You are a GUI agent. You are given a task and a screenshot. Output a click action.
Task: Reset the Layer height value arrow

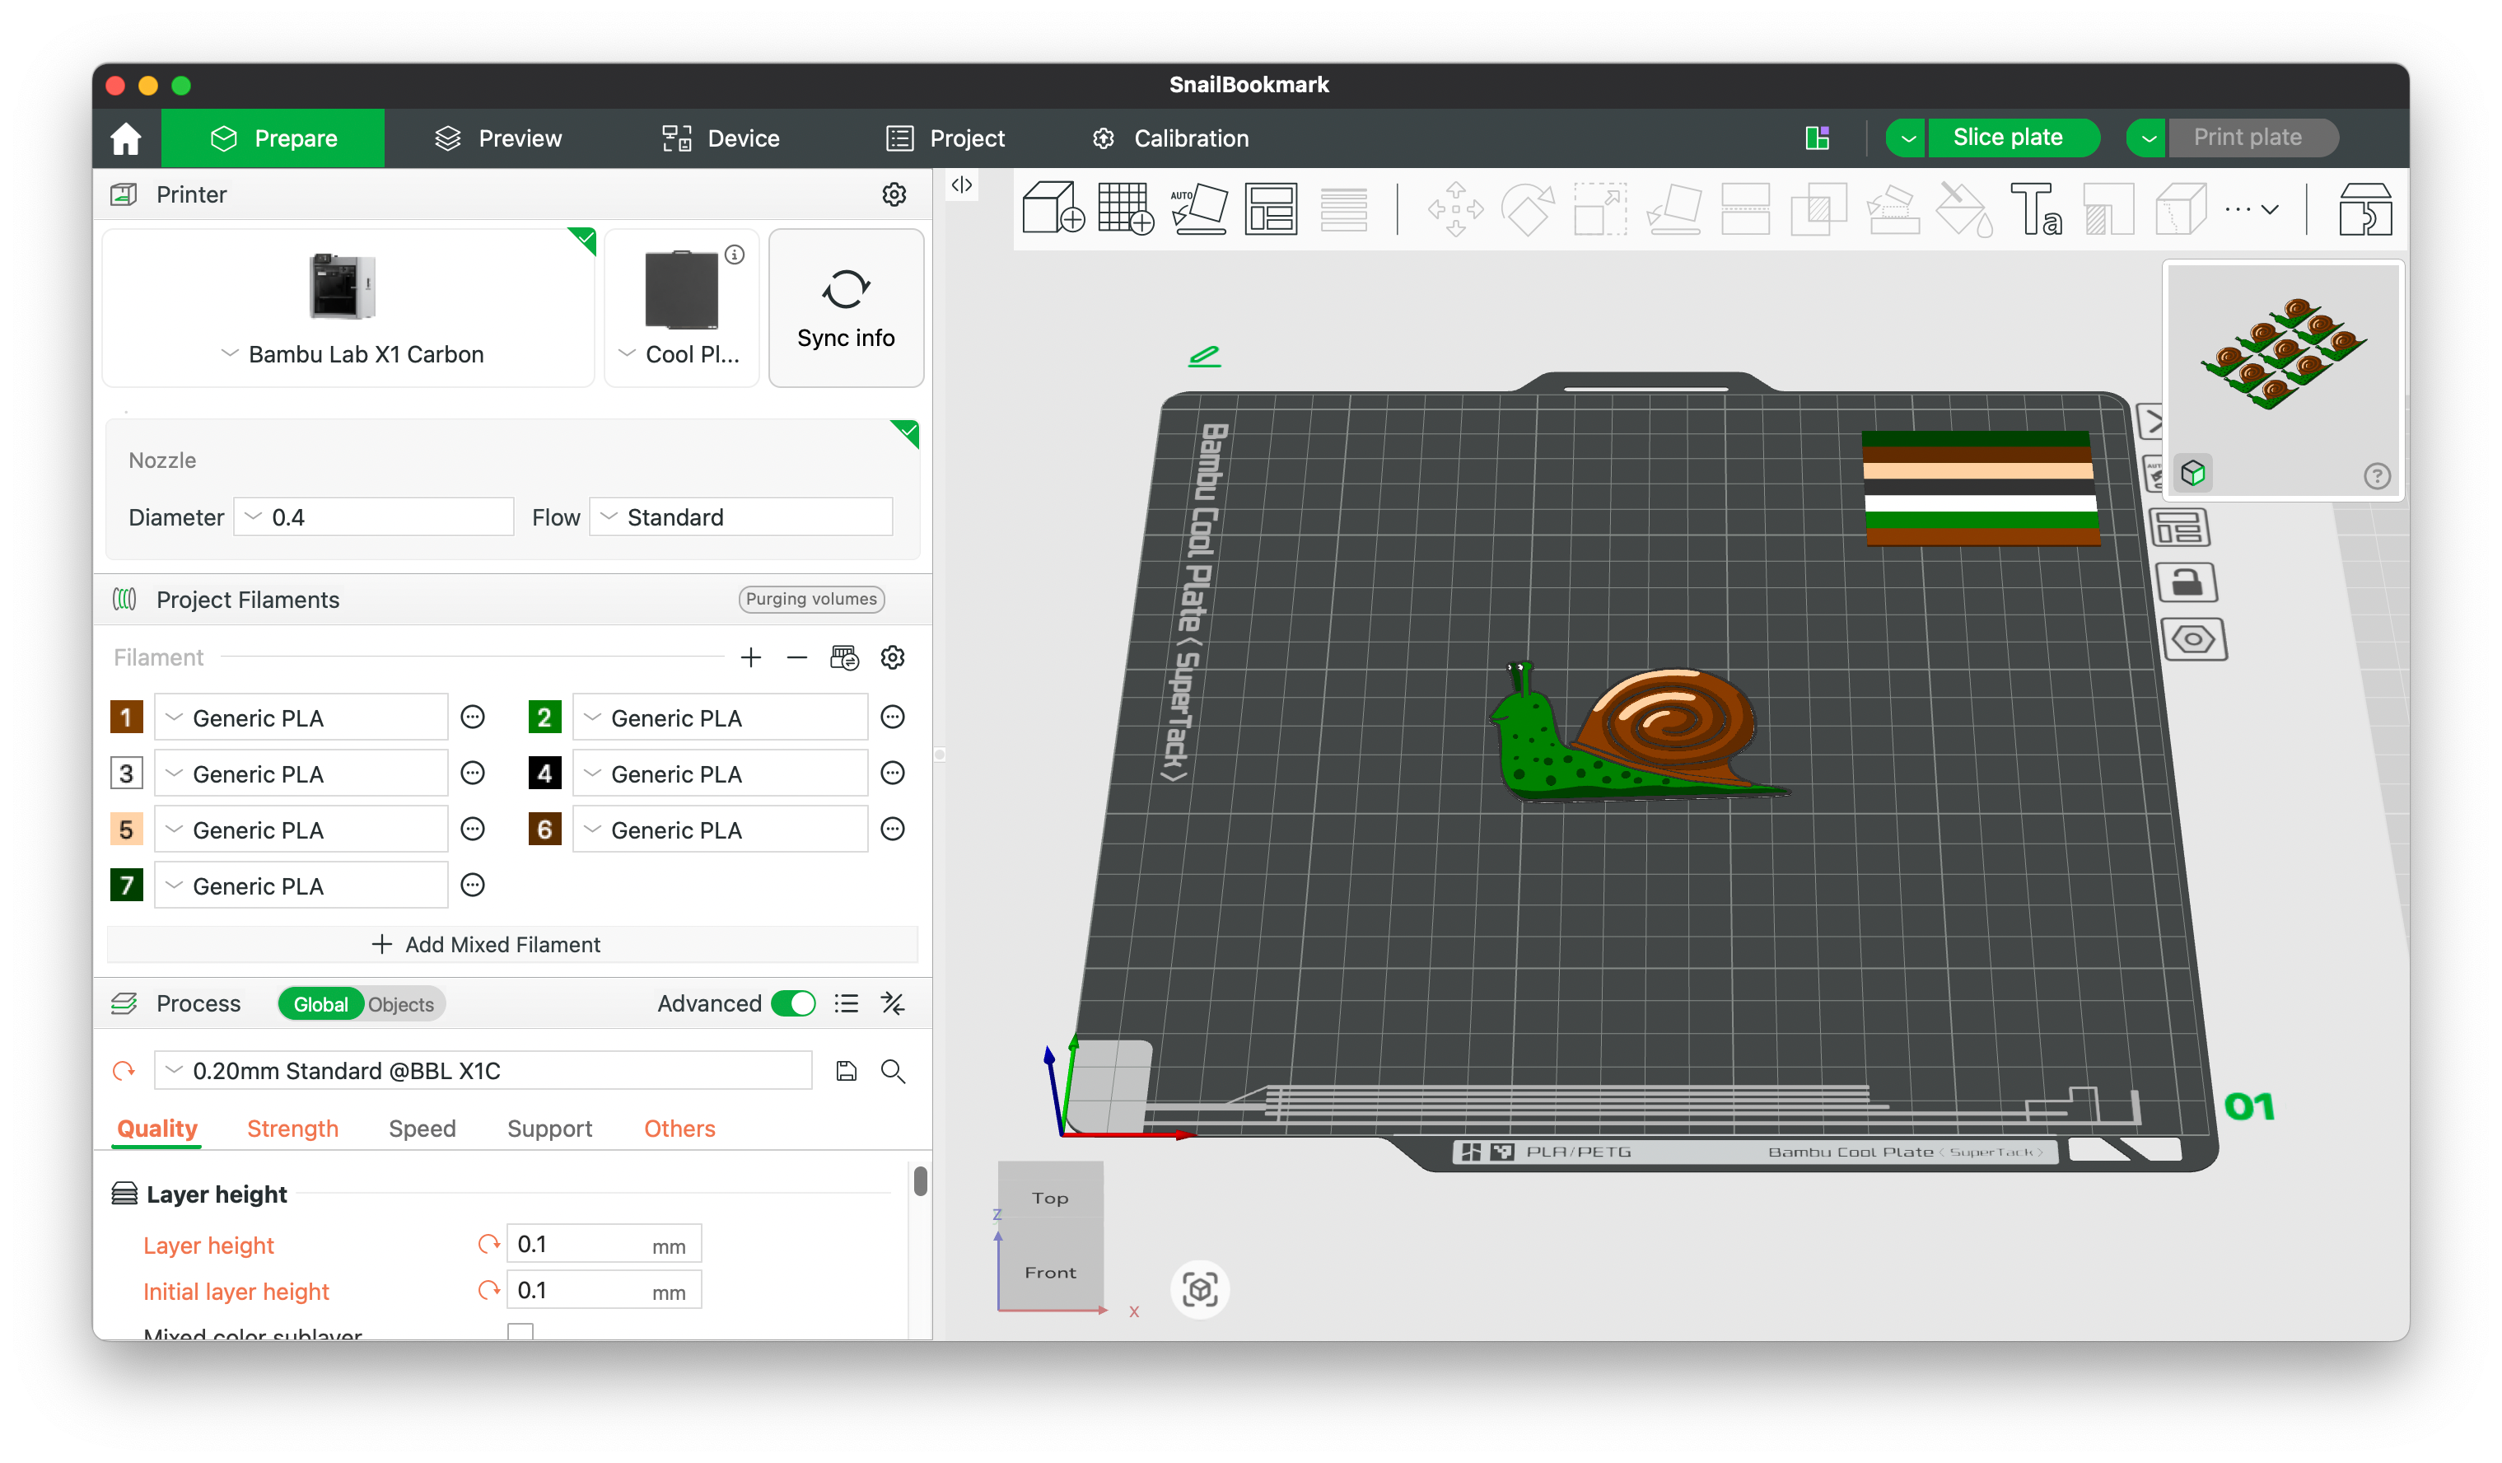click(x=488, y=1245)
